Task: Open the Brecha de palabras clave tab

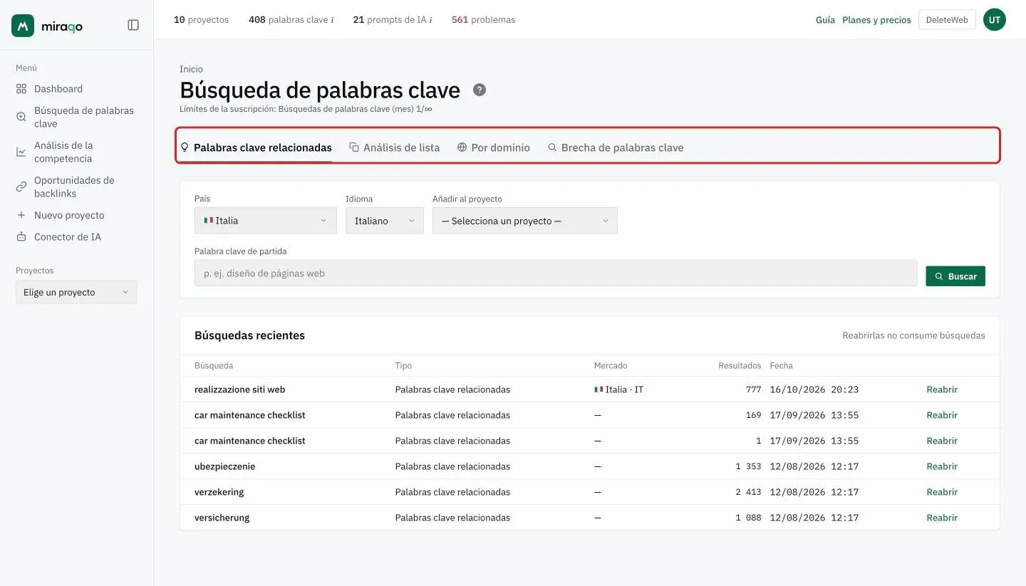Action: click(x=616, y=147)
